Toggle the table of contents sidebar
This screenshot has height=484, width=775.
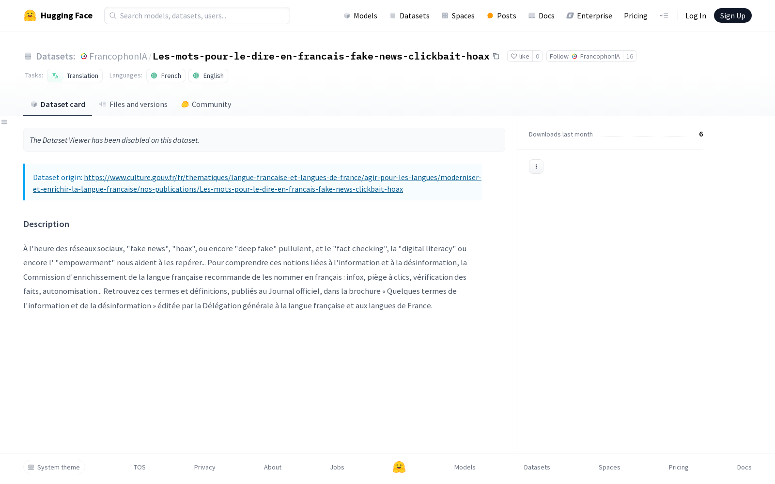pos(4,122)
